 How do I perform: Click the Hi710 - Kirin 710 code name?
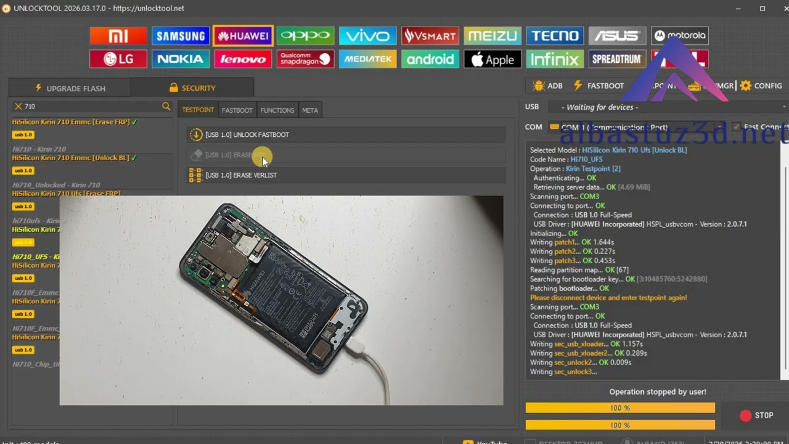pos(39,149)
